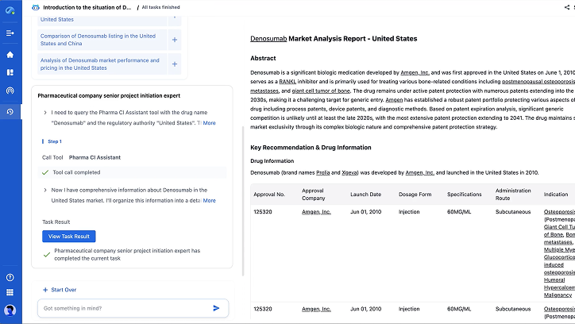Click 'Injection' in the first table row
This screenshot has width=575, height=324.
[x=409, y=212]
